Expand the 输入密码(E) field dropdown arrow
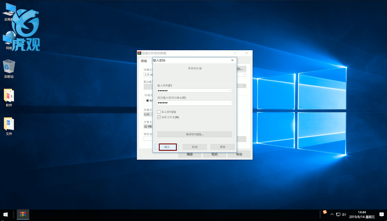The width and height of the screenshot is (387, 221). click(x=230, y=91)
